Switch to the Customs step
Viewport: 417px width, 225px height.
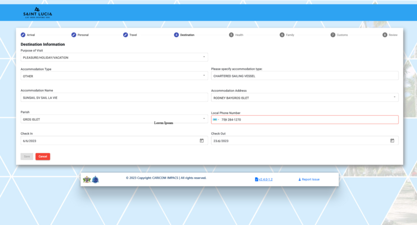[339, 35]
